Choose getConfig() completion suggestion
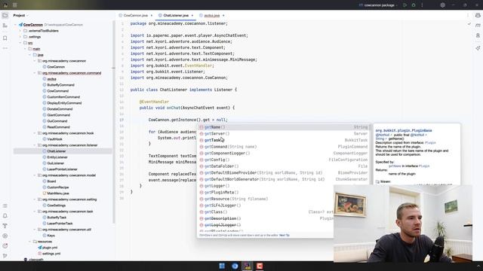The image size is (483, 271). click(284, 160)
